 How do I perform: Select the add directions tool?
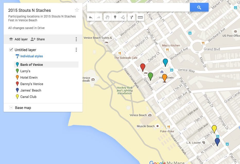click(131, 17)
